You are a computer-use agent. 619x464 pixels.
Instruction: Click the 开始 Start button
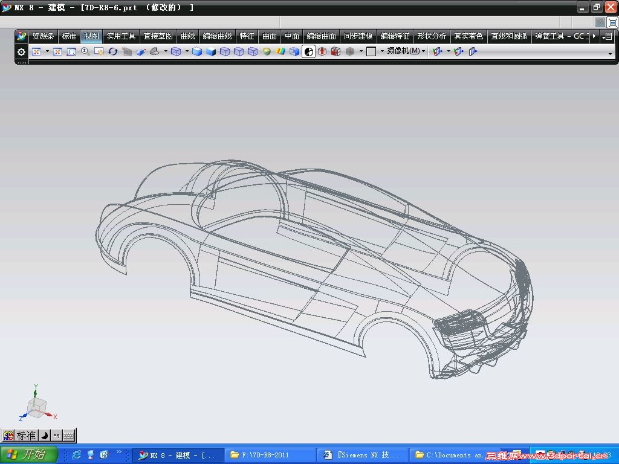28,454
